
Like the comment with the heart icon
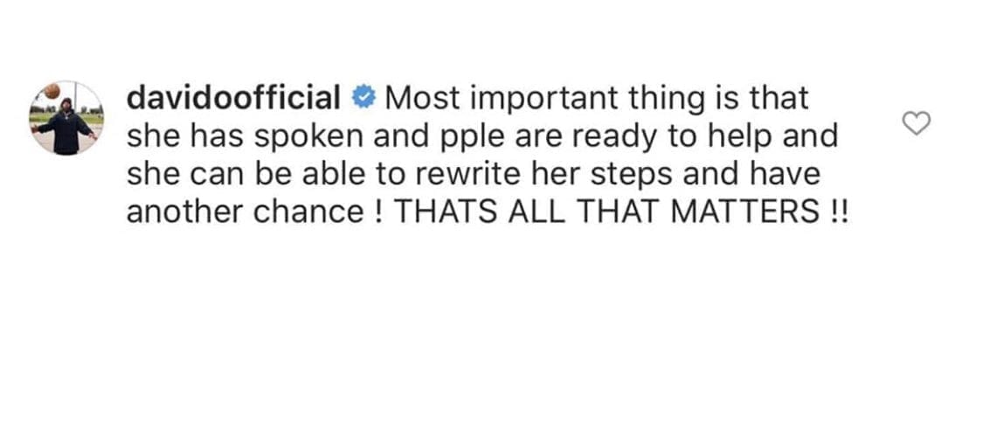916,125
